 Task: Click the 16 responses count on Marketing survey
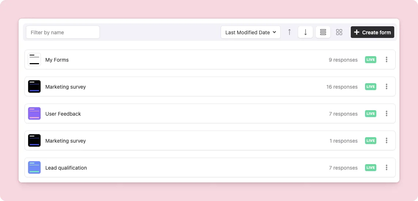342,87
